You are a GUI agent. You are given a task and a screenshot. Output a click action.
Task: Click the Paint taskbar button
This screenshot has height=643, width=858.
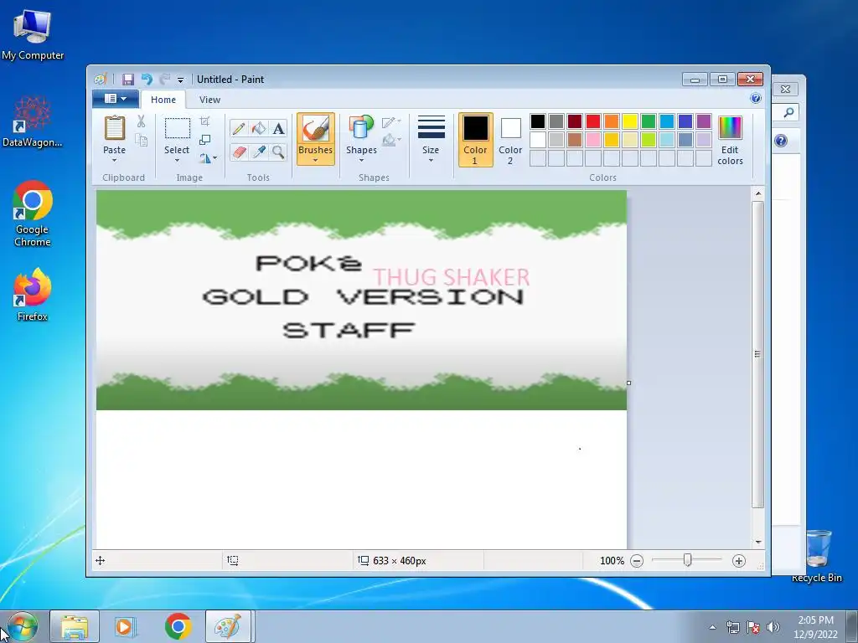pyautogui.click(x=228, y=626)
